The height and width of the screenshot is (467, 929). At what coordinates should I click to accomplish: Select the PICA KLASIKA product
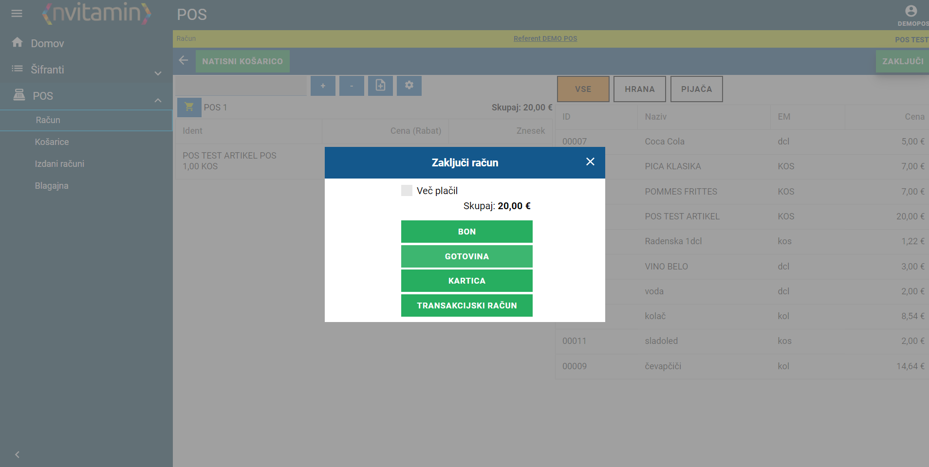[x=742, y=166]
